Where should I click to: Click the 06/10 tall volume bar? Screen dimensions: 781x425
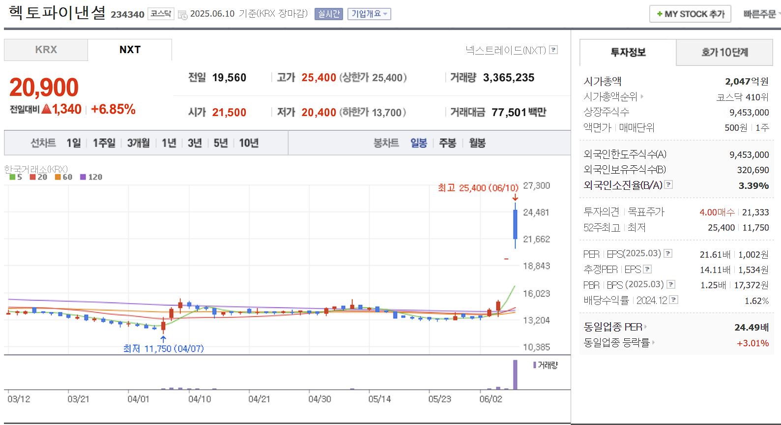coord(515,375)
